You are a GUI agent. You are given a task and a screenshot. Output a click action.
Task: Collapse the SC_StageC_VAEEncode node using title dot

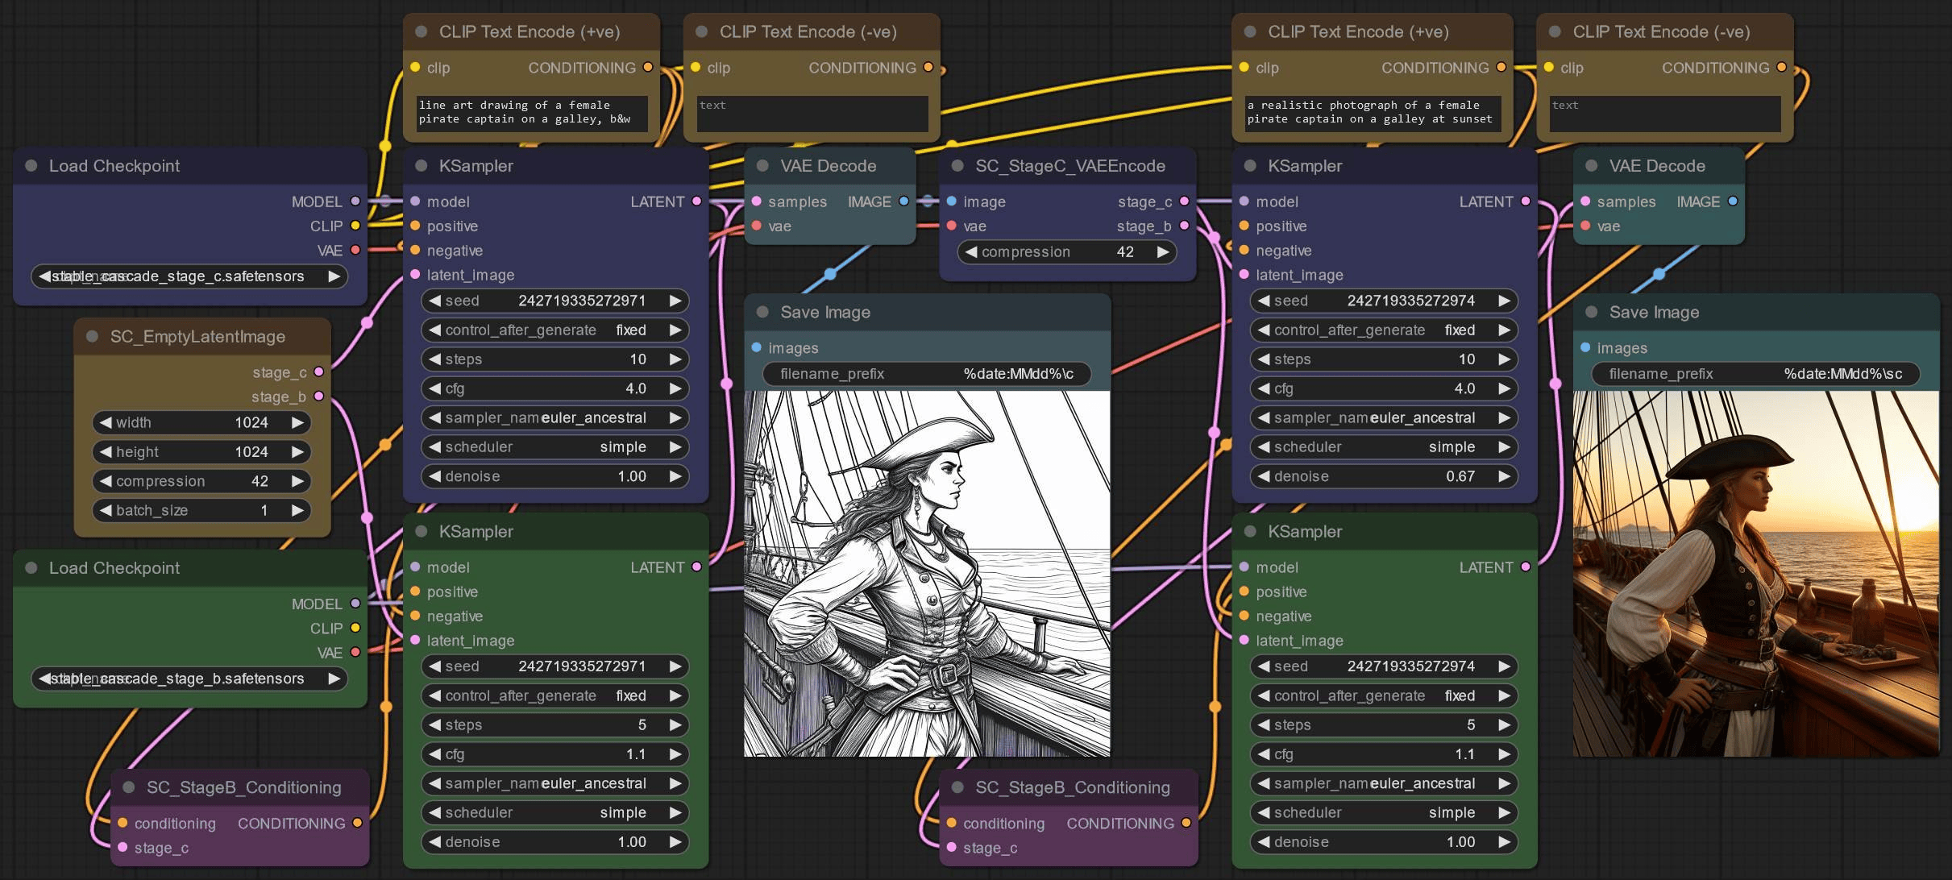click(957, 165)
